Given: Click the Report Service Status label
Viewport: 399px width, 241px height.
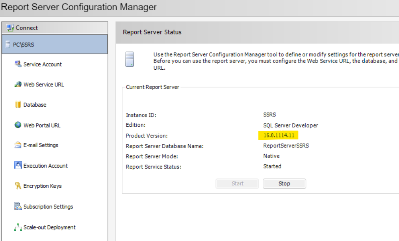Looking at the screenshot, I should (154, 167).
